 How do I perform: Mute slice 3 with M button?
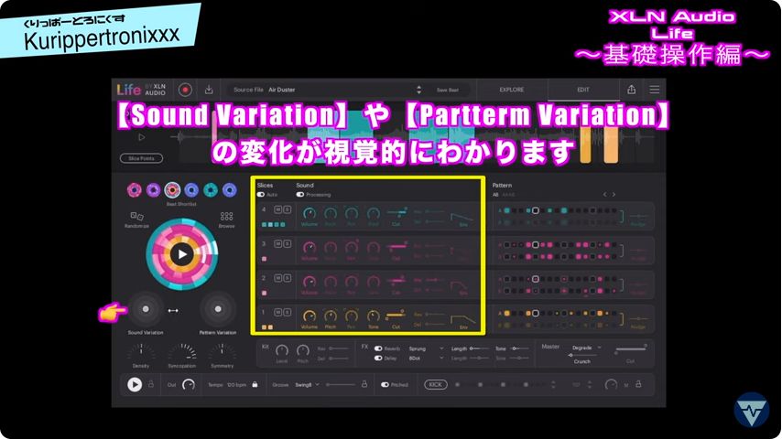tap(278, 243)
